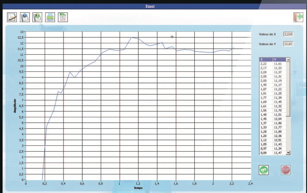Select the Y cell 11,33
The height and width of the screenshot is (193, 307).
point(279,68)
